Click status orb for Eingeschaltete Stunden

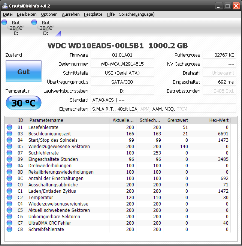(9, 159)
